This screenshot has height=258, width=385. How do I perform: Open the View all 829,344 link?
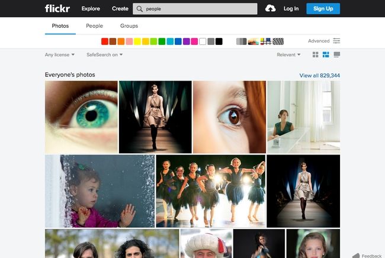(x=319, y=75)
